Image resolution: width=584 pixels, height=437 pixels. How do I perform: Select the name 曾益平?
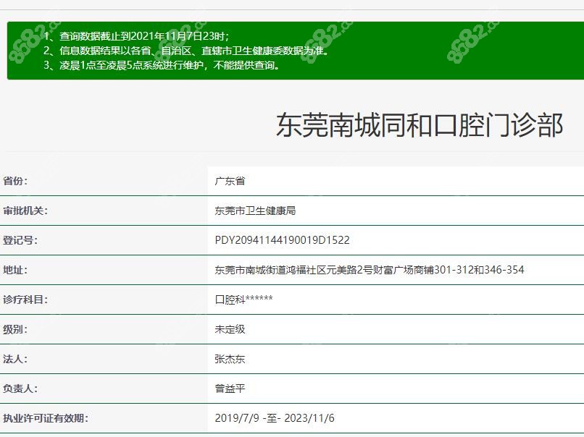click(230, 389)
